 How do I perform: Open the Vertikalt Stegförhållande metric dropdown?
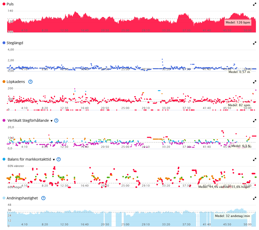click(x=51, y=121)
